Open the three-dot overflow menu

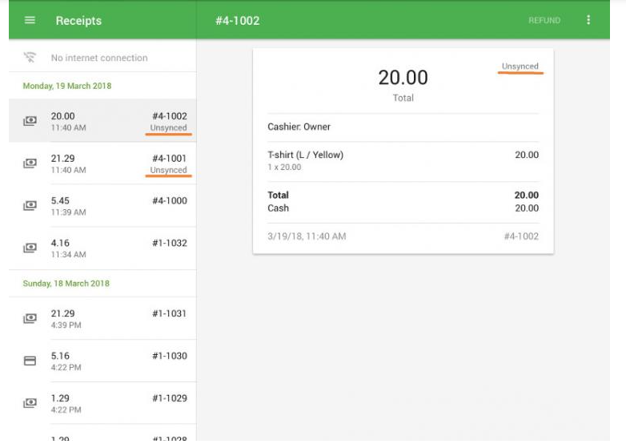[x=589, y=20]
